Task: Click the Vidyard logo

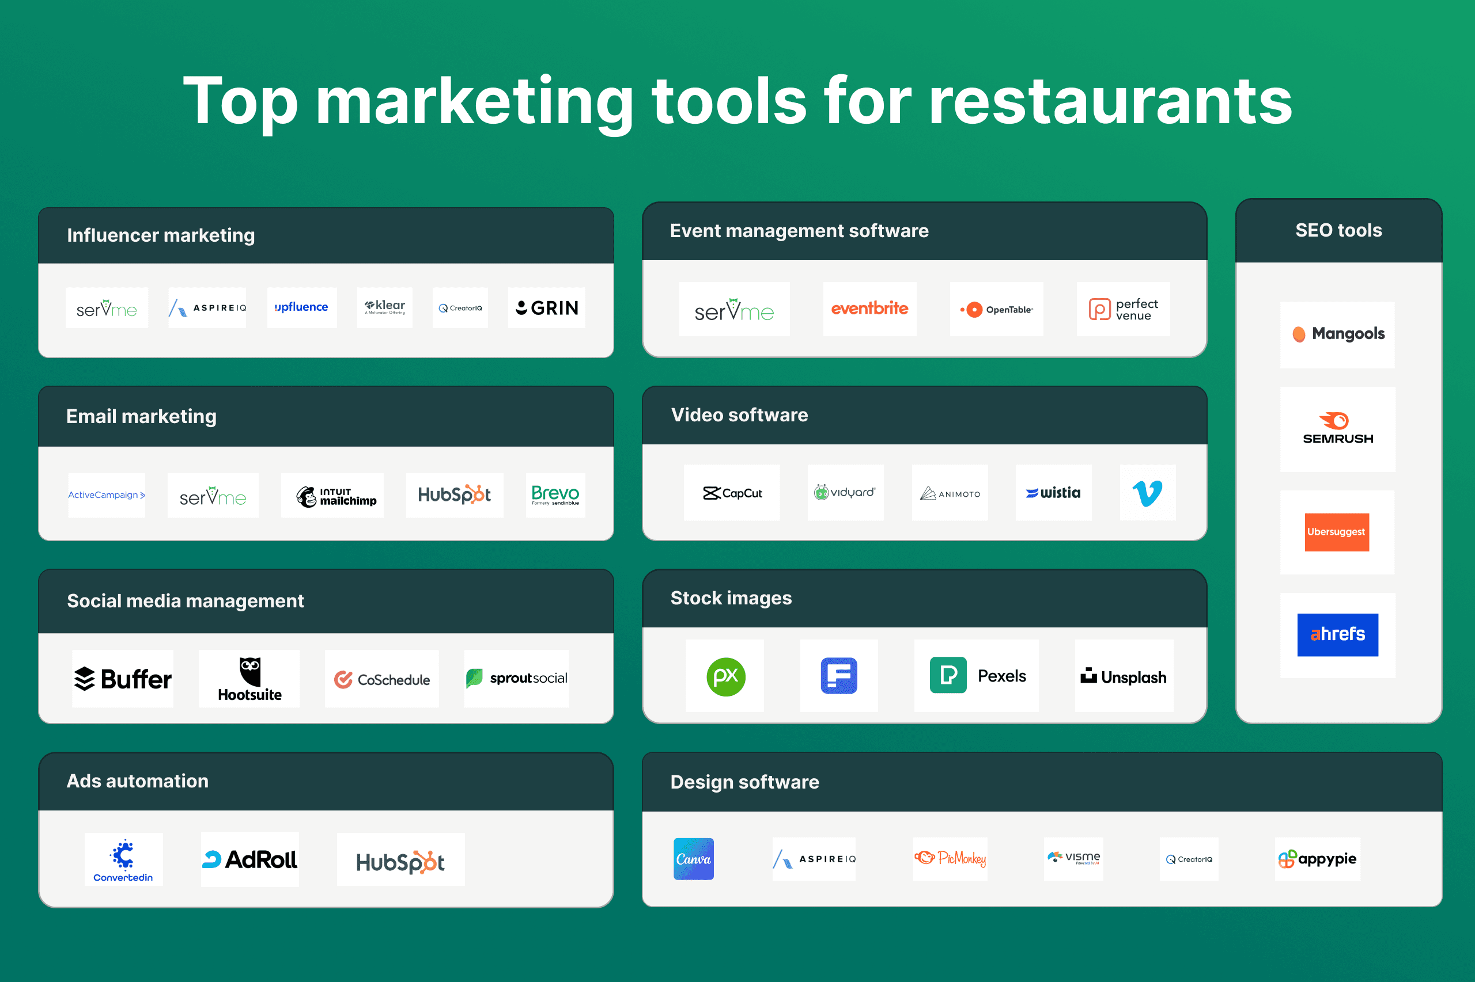Action: point(846,492)
